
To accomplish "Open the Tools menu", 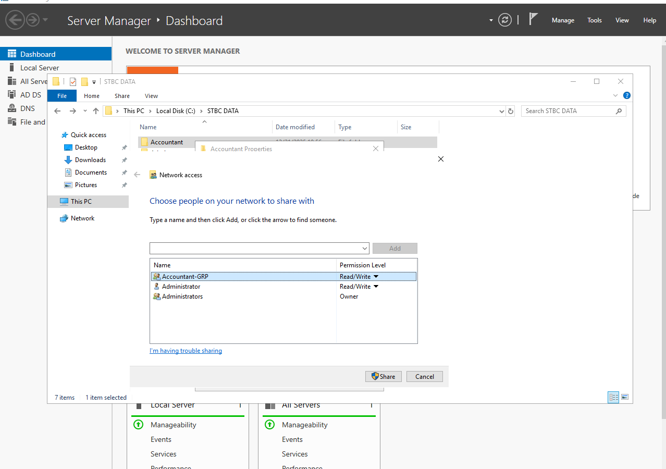I will 595,20.
